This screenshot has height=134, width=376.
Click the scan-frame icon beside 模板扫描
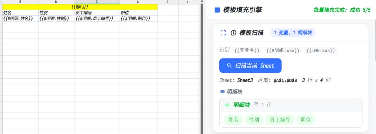[223, 33]
